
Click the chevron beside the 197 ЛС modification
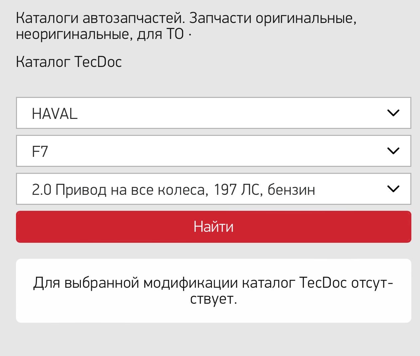click(x=393, y=189)
